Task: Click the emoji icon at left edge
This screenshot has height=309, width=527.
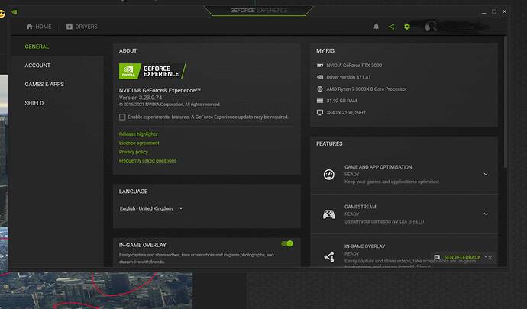Action: point(2,14)
